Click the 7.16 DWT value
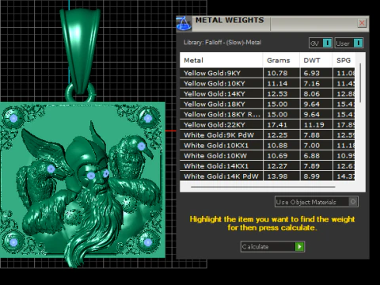The height and width of the screenshot is (285, 380). click(x=312, y=83)
